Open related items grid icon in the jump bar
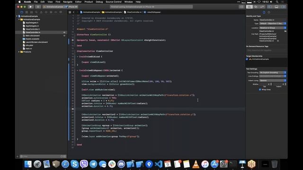 click(70, 12)
